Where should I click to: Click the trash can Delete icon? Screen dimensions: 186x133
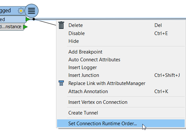click(x=61, y=25)
